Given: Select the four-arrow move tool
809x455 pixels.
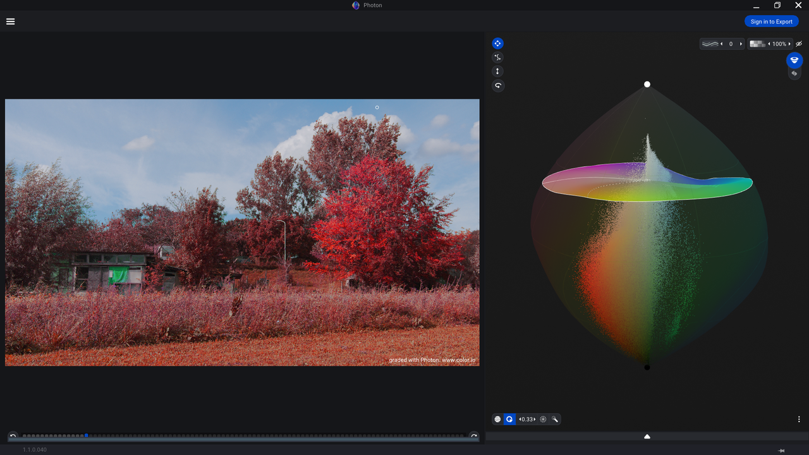Looking at the screenshot, I should [498, 44].
